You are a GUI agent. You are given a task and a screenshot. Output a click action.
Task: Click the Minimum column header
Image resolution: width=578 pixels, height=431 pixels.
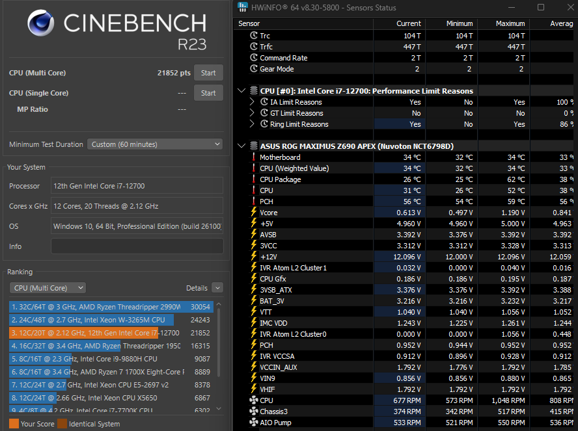click(452, 23)
